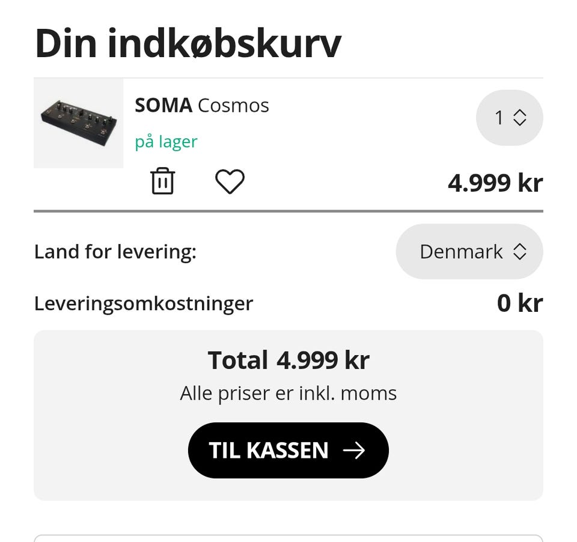Delete SOMA Cosmos with the trash icon
Screen dimensions: 577x542
pyautogui.click(x=162, y=181)
